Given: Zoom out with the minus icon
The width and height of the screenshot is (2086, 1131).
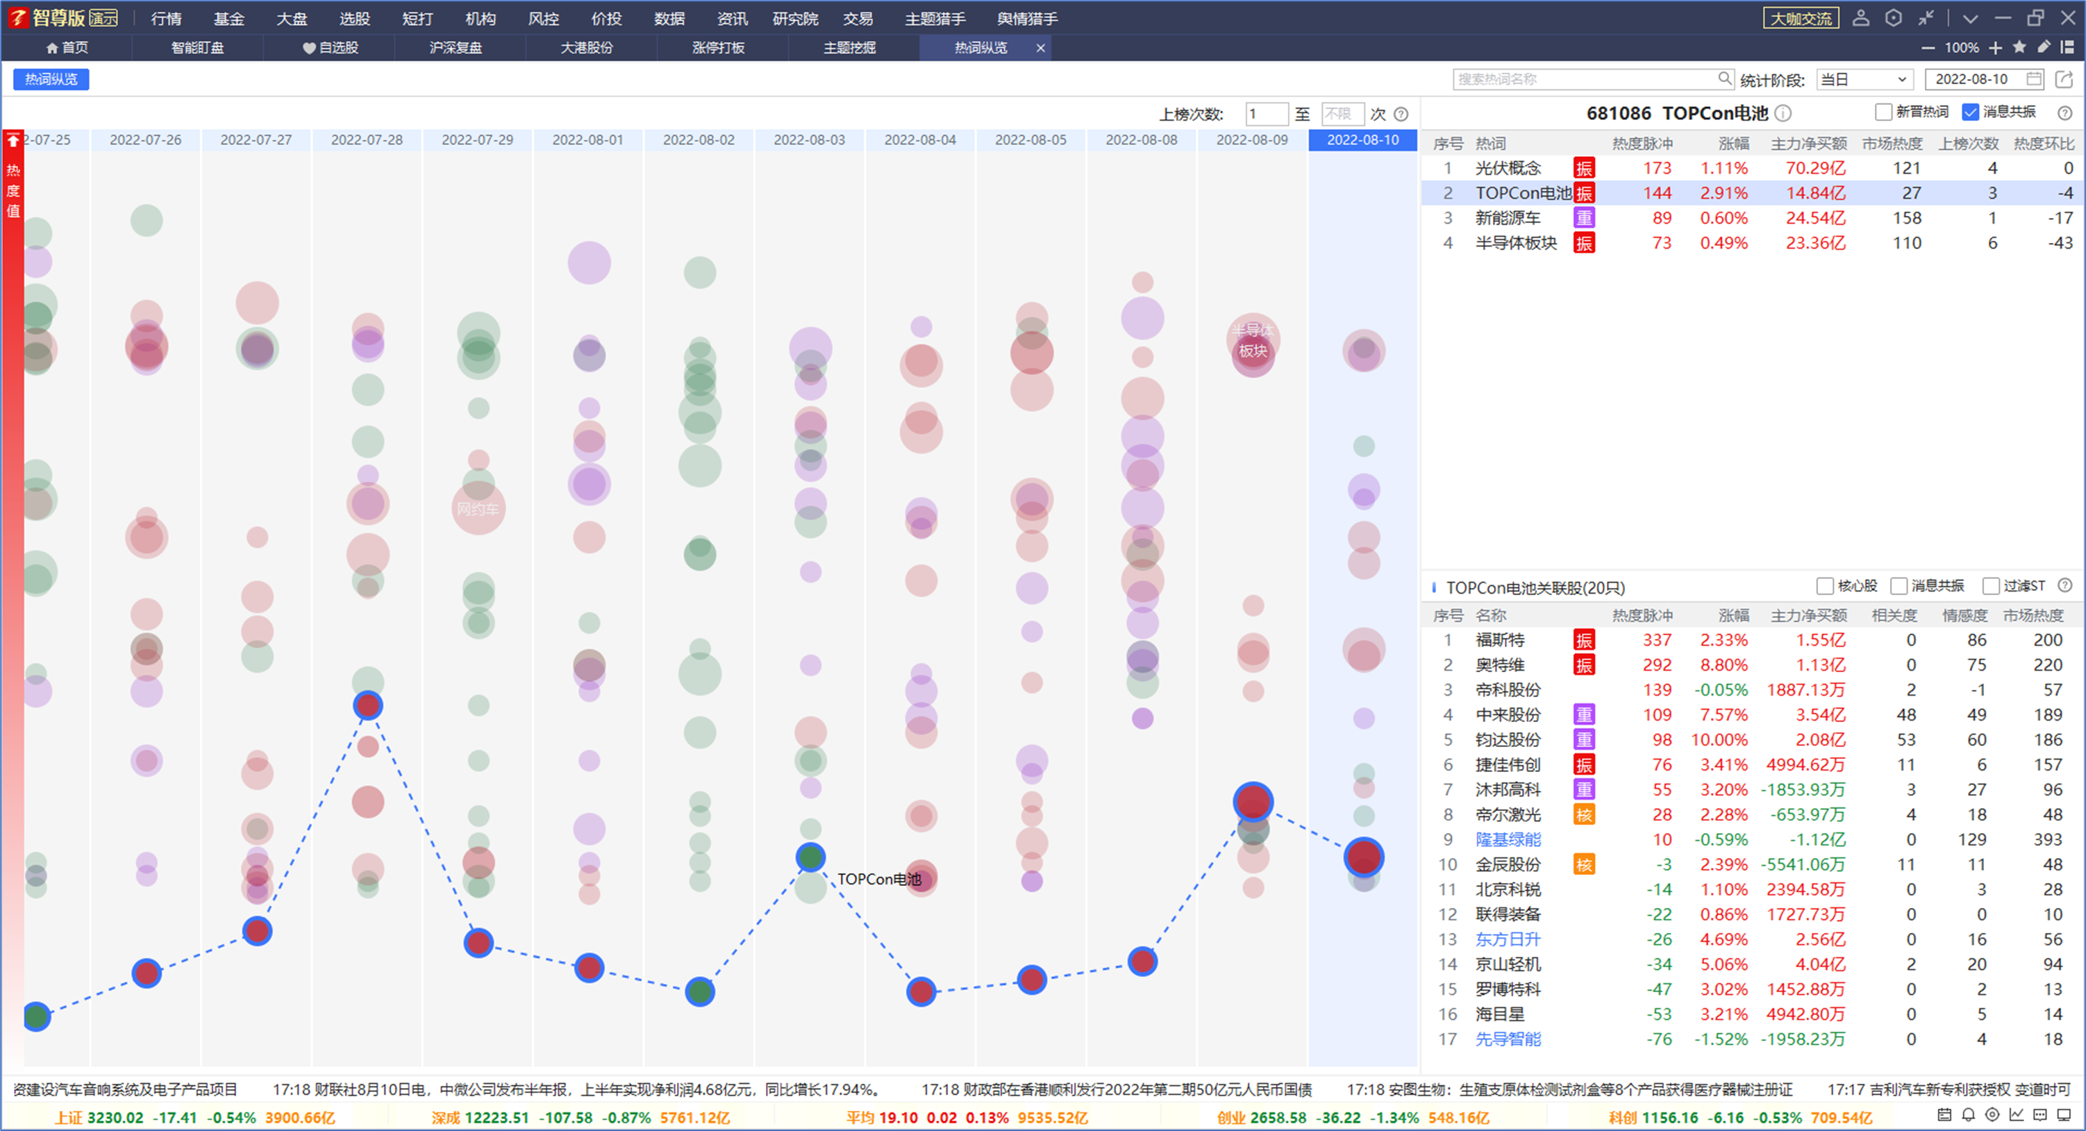Looking at the screenshot, I should [x=1929, y=48].
